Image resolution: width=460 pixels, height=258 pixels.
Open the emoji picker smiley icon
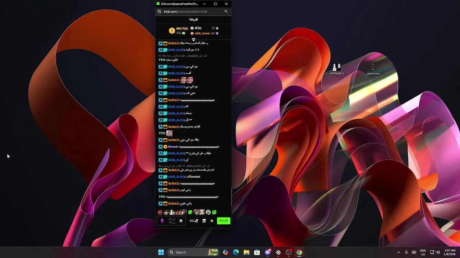181,221
